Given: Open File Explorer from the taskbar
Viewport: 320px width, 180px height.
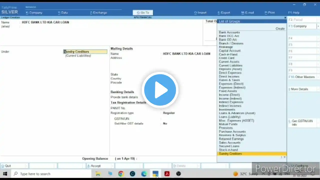Looking at the screenshot, I should pos(98,174).
